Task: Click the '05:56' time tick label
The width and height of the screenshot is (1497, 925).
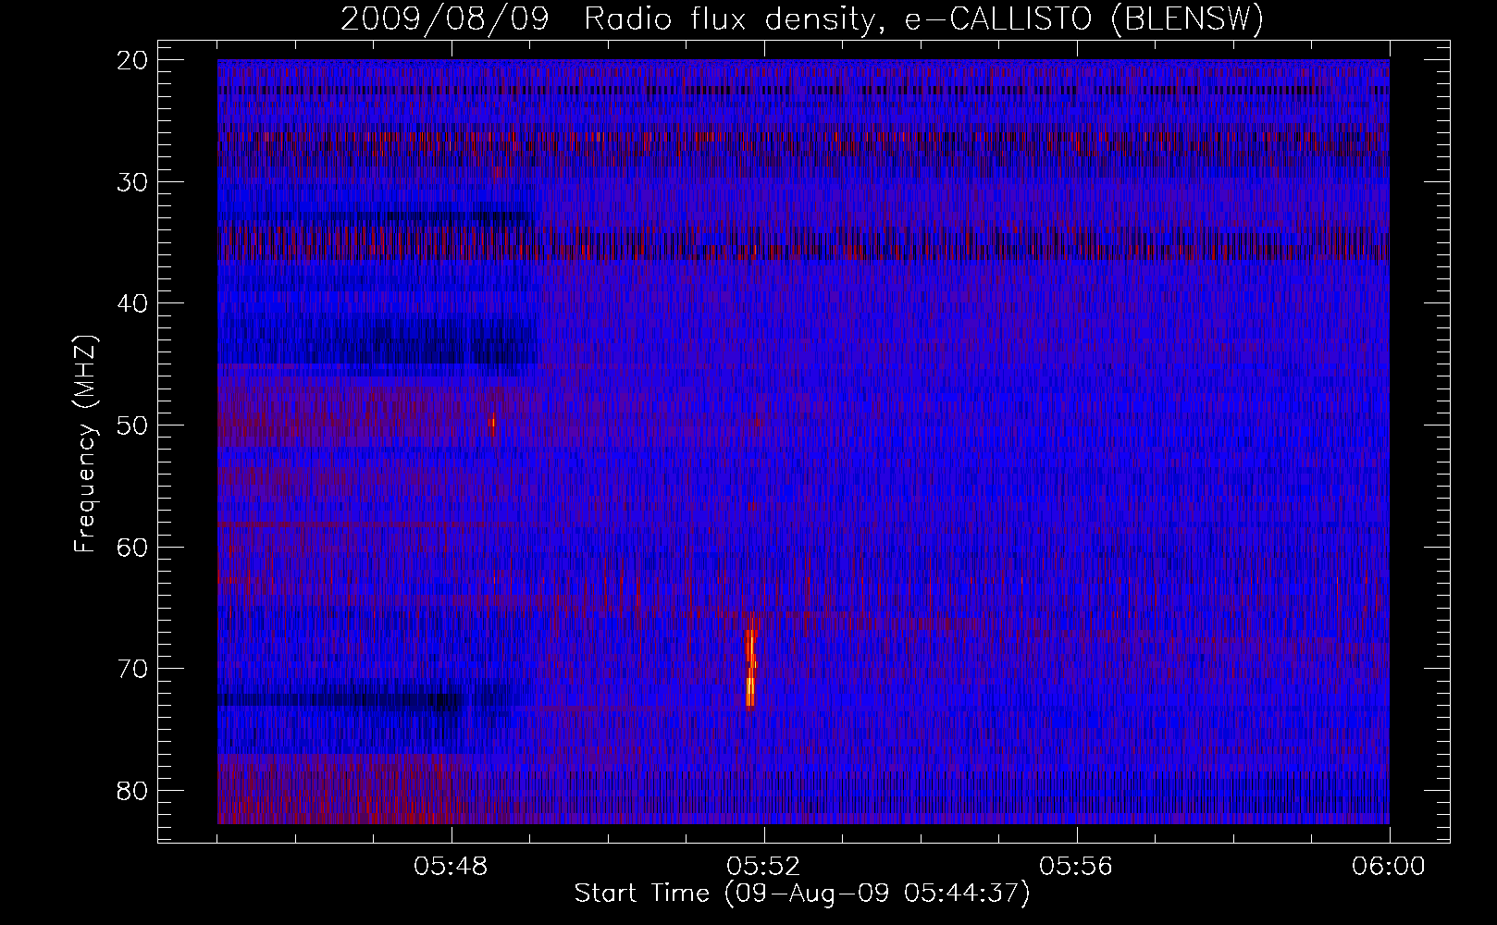Action: pos(1076,867)
